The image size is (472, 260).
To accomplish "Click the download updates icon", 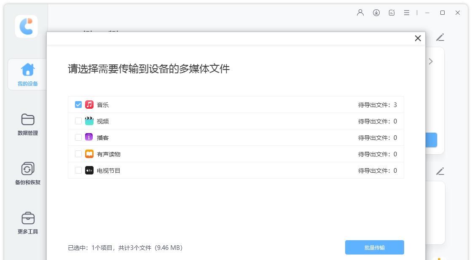I will tap(376, 13).
